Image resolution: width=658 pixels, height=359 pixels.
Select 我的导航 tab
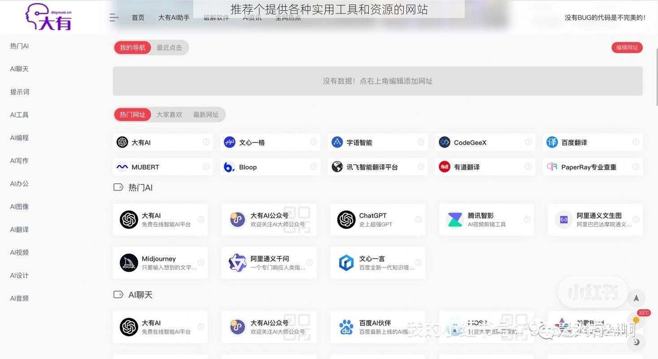[x=132, y=48]
